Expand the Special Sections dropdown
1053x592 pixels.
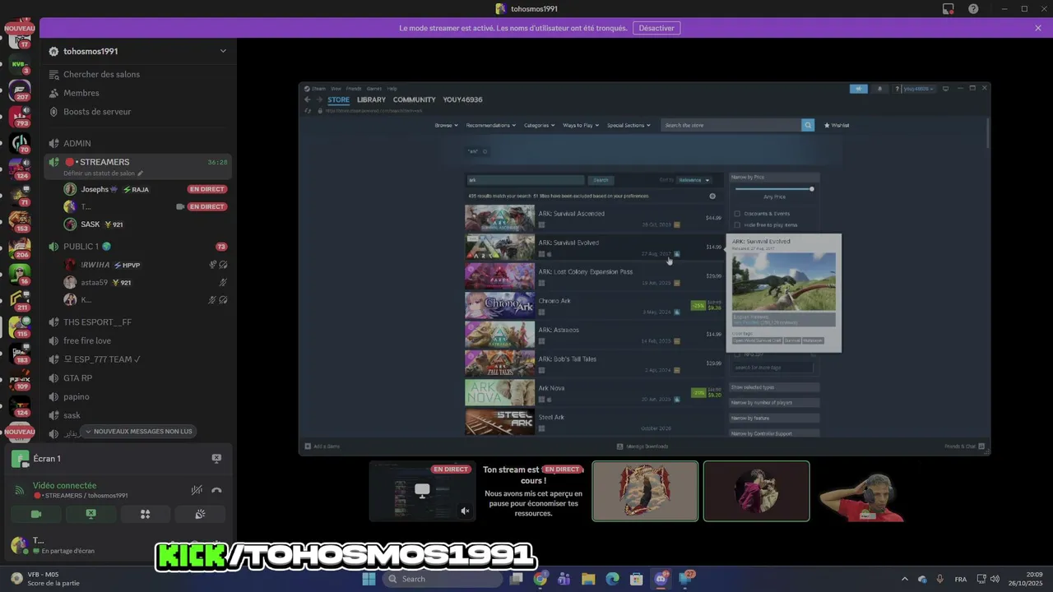[x=629, y=125]
